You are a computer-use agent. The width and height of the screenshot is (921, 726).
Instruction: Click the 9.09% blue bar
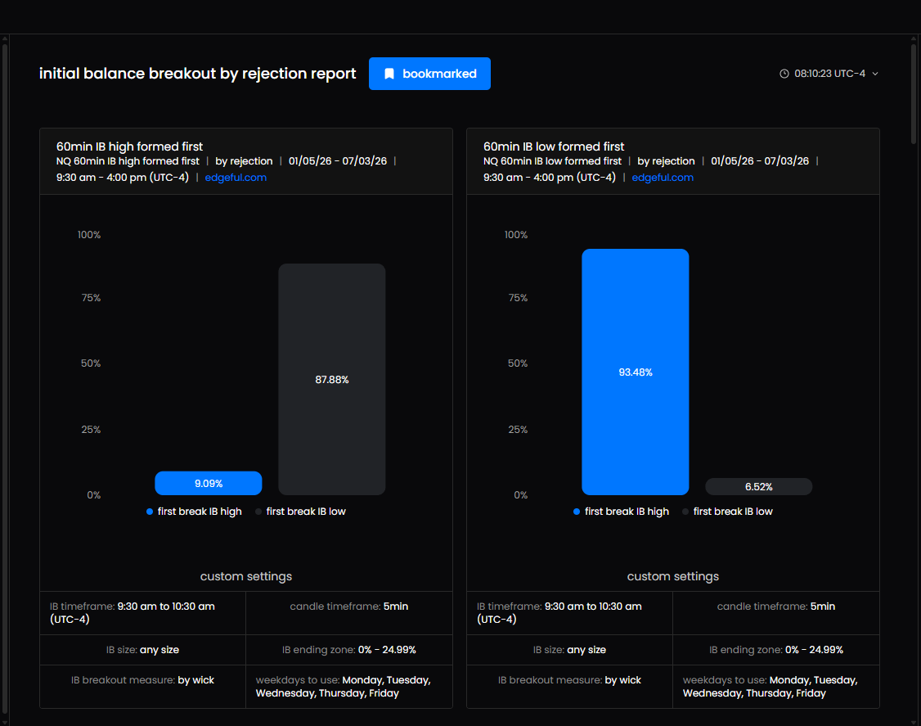pyautogui.click(x=209, y=483)
